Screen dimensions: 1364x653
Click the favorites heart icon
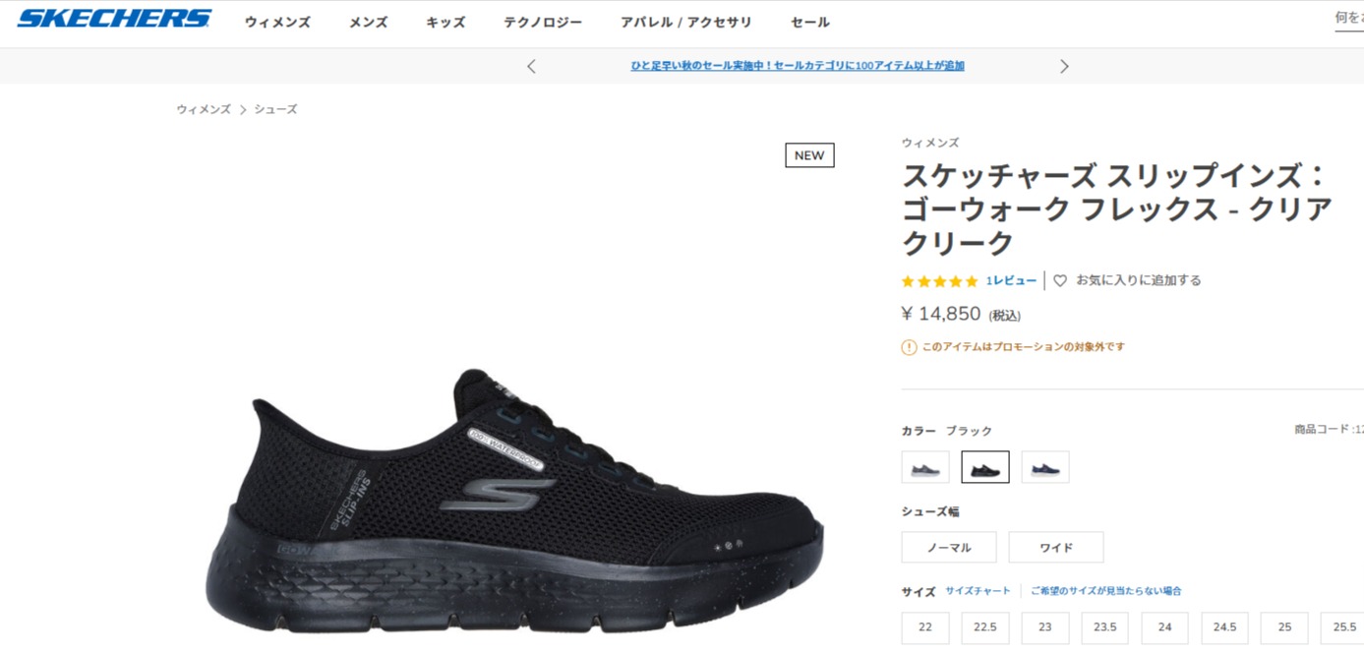[1060, 281]
